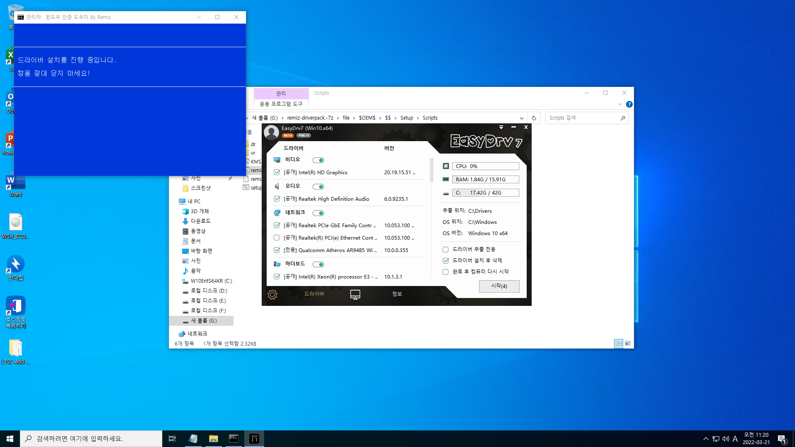Switch to the 정보 tab in EasyDrv7

pos(397,294)
